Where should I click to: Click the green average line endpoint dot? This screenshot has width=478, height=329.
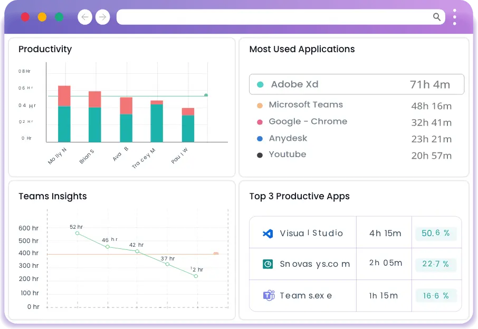[x=206, y=95]
